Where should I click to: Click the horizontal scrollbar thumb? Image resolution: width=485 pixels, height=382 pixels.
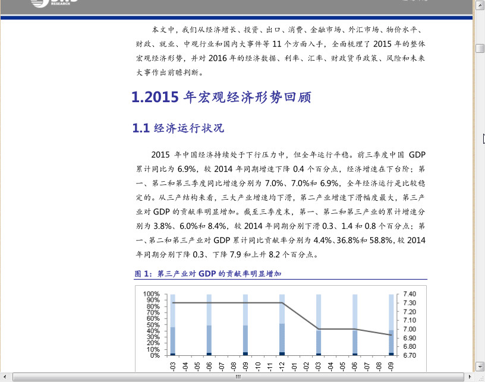(x=238, y=377)
